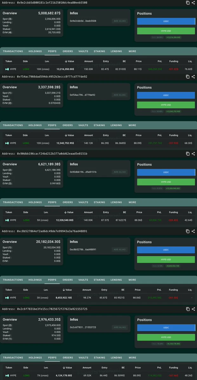The height and width of the screenshot is (380, 197).
Task: Click the position value 13,216,350.00$
Action: pos(65,69)
